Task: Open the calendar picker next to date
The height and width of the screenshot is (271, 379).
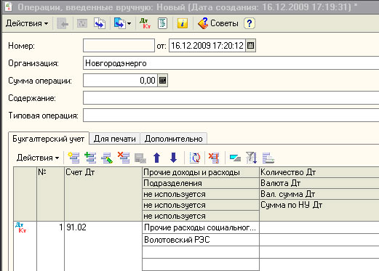Action: click(x=250, y=46)
